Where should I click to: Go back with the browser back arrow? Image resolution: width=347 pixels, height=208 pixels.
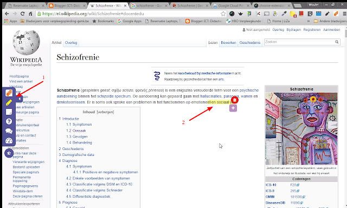(x=7, y=14)
